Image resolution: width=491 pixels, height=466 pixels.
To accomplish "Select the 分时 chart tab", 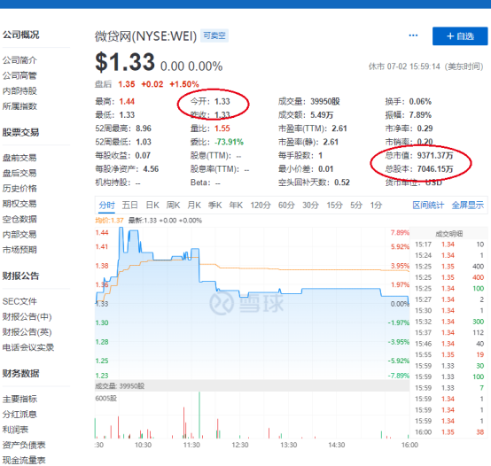I will pos(106,206).
